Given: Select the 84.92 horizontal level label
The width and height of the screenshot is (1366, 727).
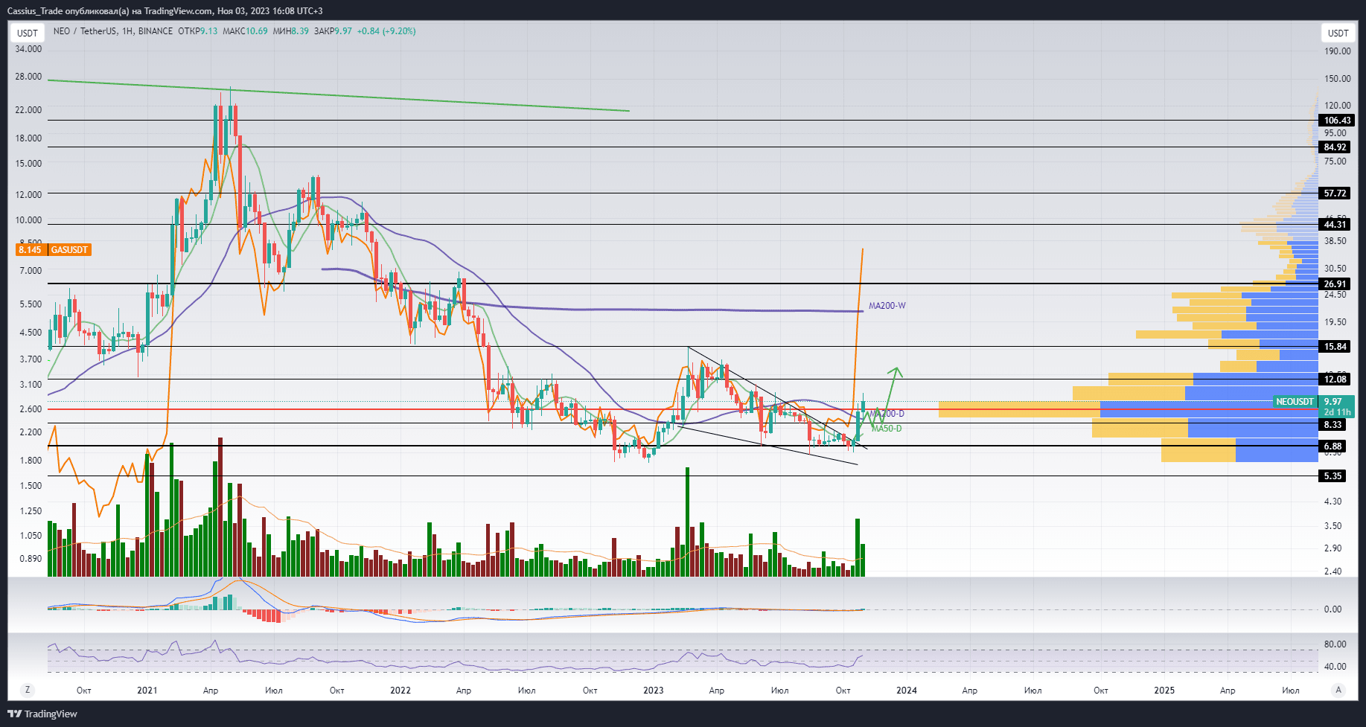Looking at the screenshot, I should coord(1335,147).
